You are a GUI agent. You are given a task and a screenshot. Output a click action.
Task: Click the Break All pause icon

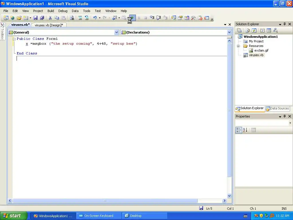click(139, 18)
